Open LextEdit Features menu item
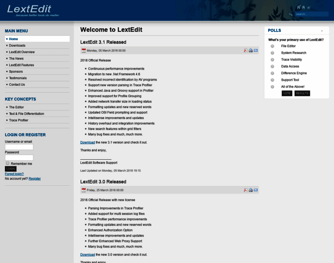This screenshot has height=263, width=334. [37, 65]
